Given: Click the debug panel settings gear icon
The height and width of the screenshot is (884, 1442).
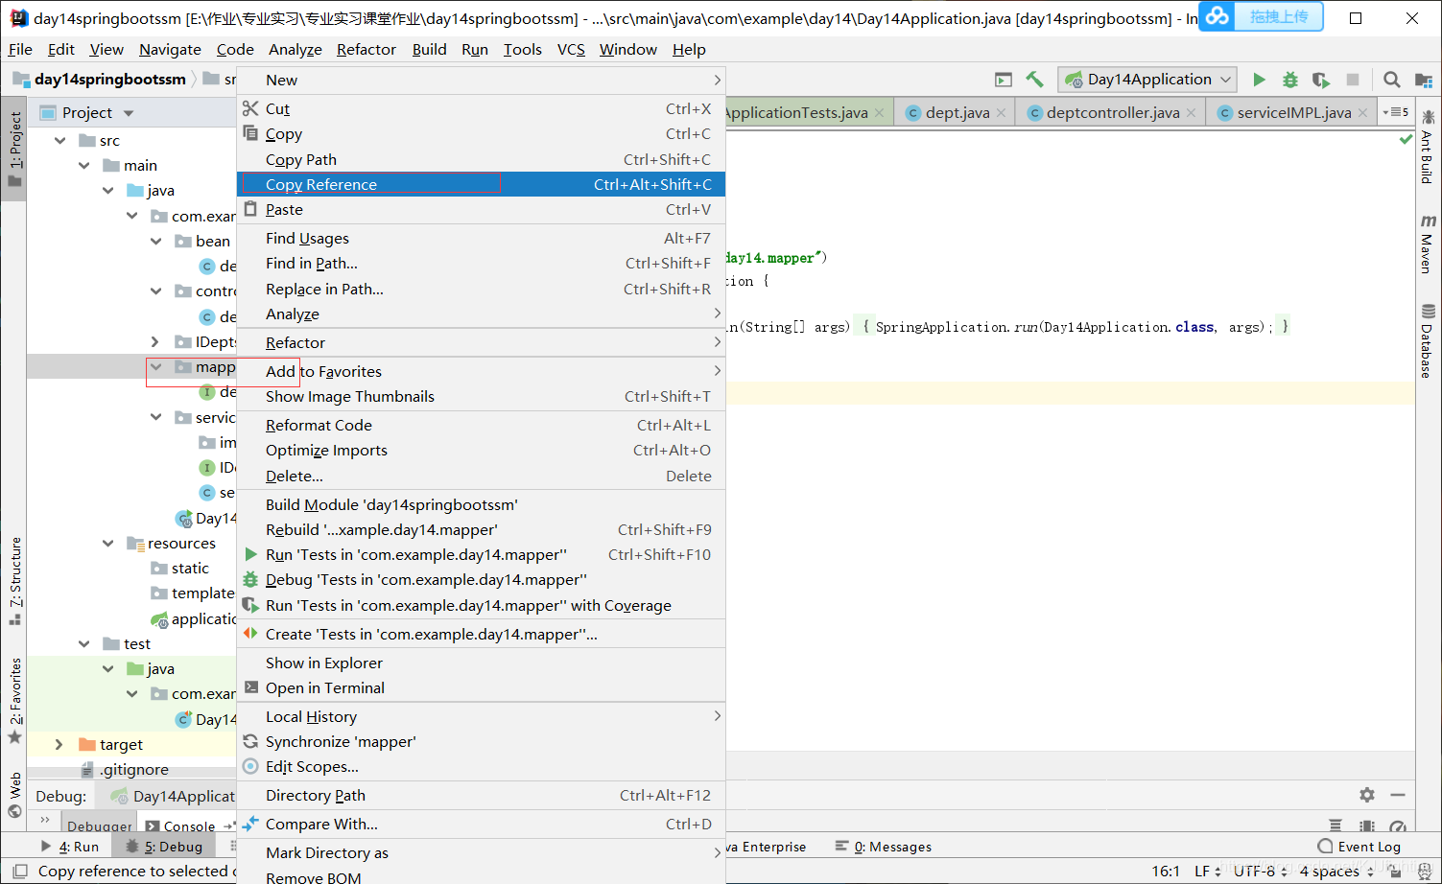Looking at the screenshot, I should pyautogui.click(x=1367, y=795).
